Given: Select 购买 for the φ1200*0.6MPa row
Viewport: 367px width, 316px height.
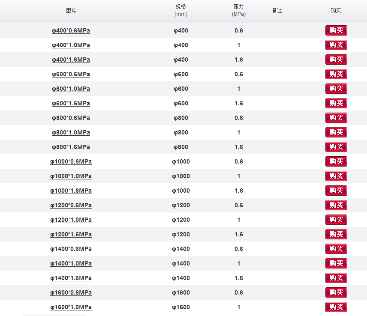Looking at the screenshot, I should pyautogui.click(x=336, y=205).
